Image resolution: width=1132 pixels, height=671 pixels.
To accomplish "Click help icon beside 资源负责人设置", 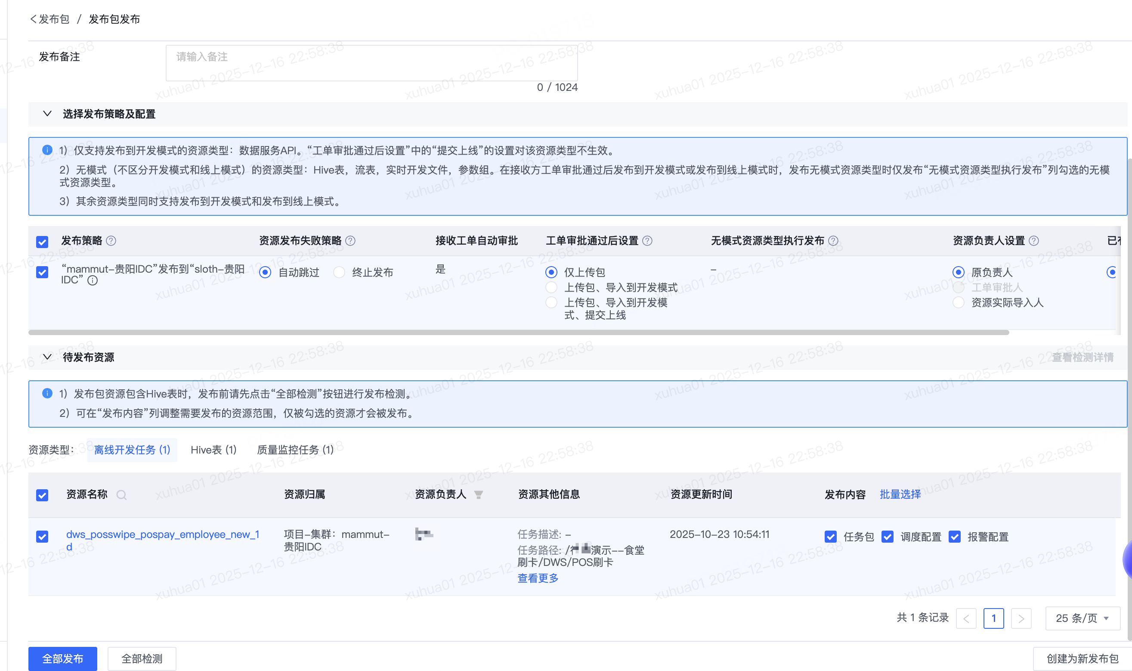I will [x=1033, y=241].
